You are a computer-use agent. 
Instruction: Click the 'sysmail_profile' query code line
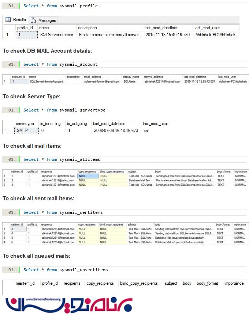124,6
